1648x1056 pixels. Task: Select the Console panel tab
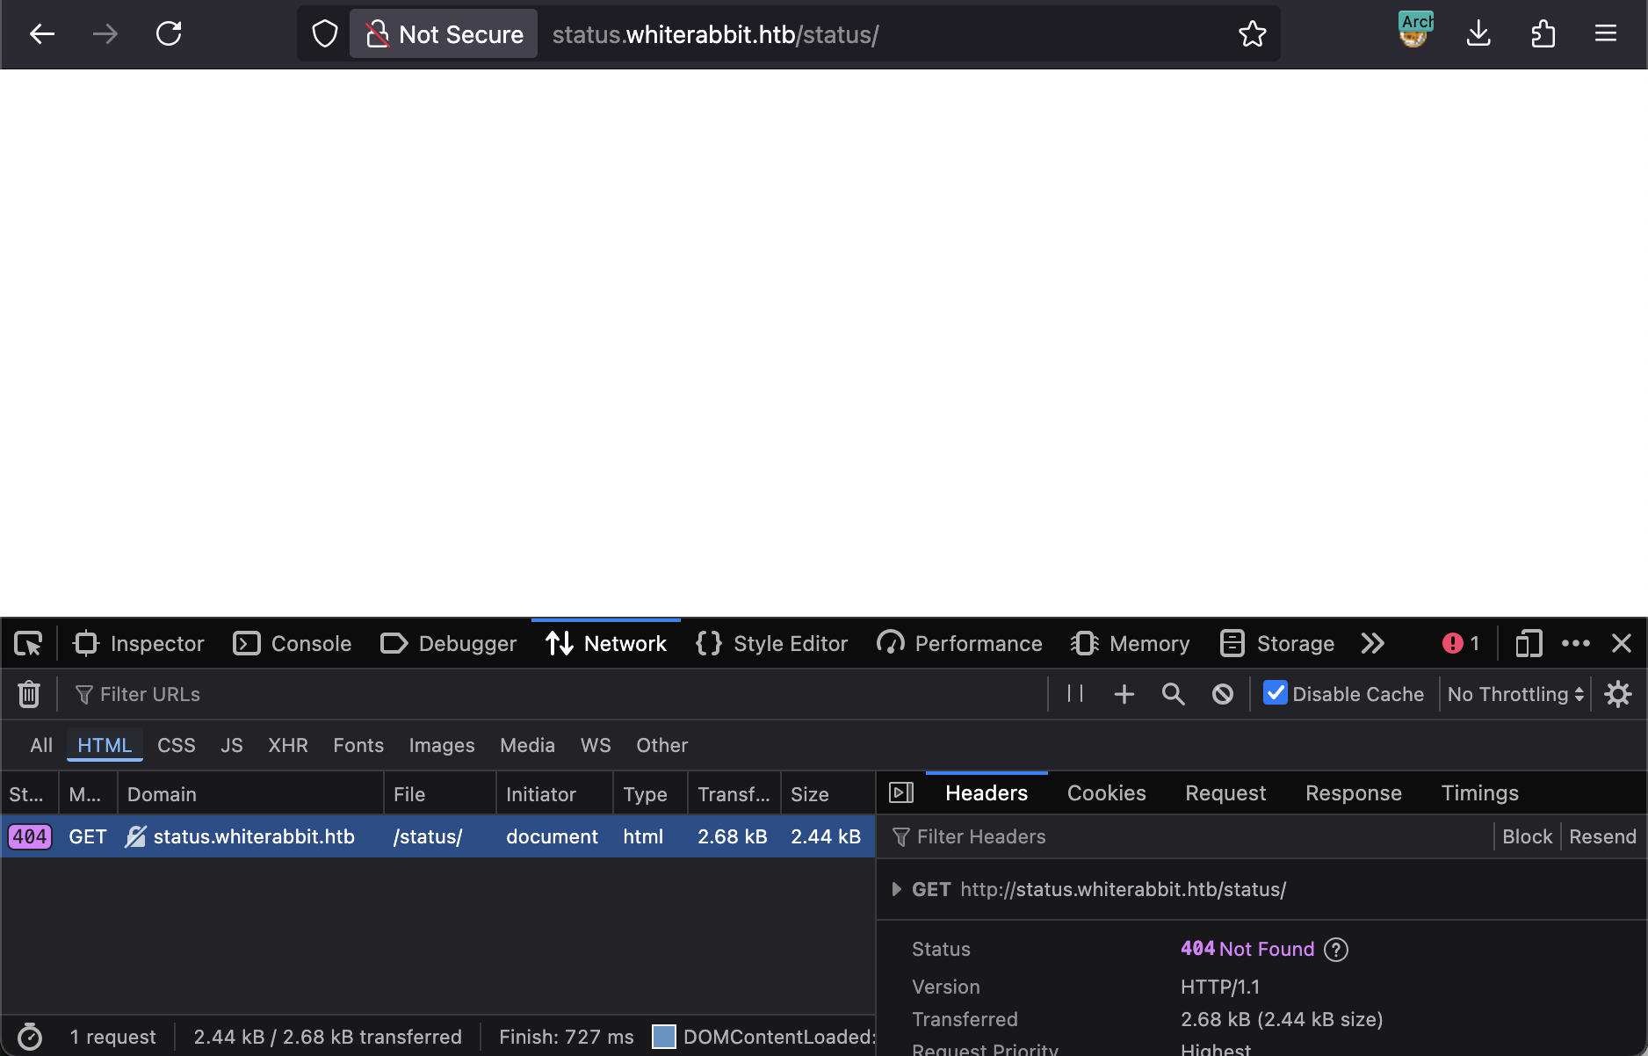pos(292,643)
